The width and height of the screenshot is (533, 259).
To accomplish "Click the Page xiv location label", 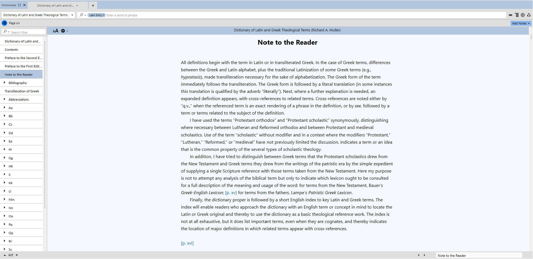I will 14,23.
